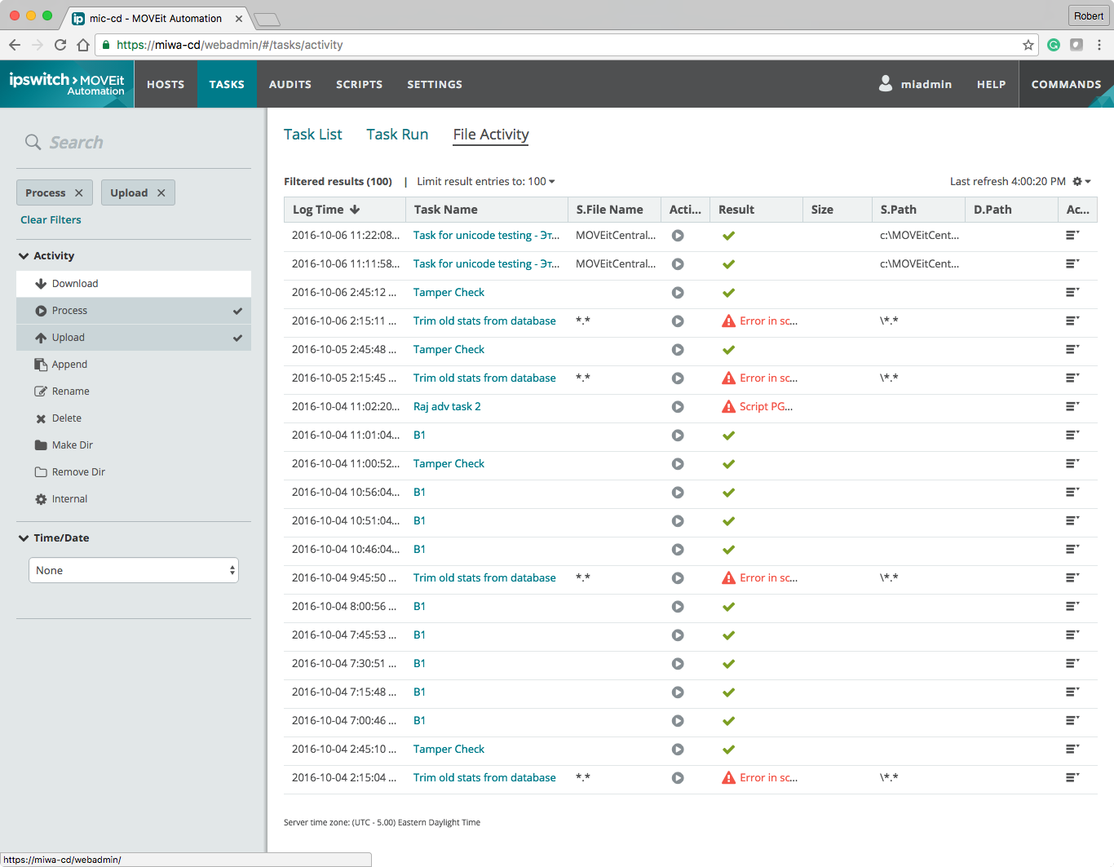Toggle the Remove Dir activity filter

(134, 472)
